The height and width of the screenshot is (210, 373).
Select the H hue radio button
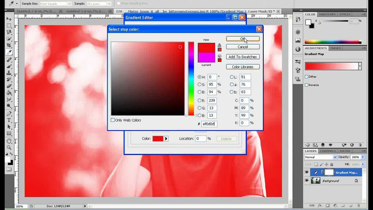tap(200, 77)
